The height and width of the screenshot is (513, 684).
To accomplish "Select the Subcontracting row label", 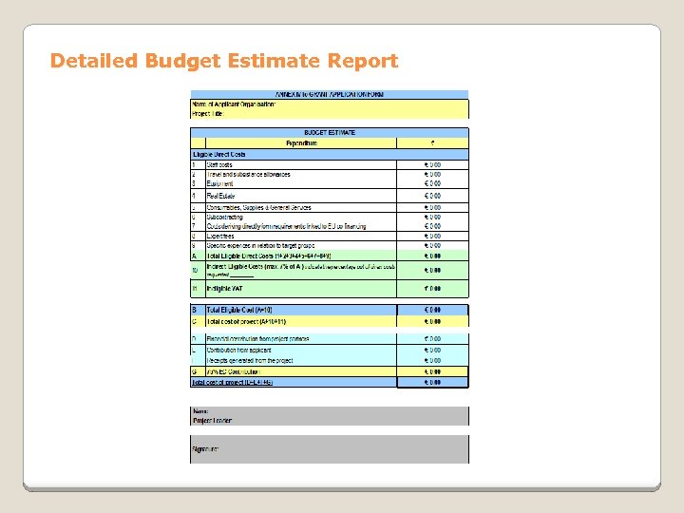I will point(224,217).
